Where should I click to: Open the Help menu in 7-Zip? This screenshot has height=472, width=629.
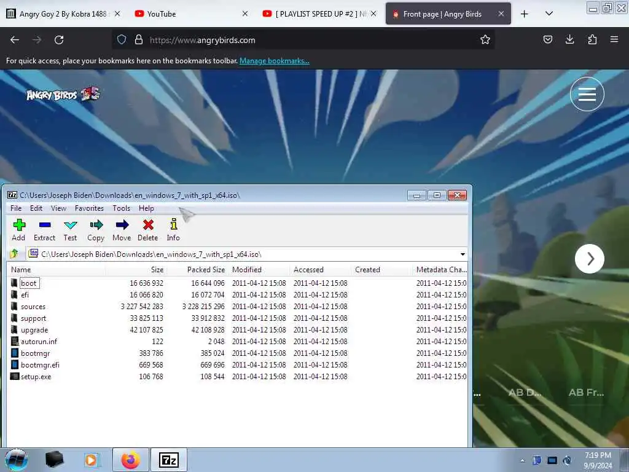[146, 208]
